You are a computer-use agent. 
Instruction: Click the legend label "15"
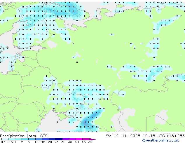click(43, 142)
